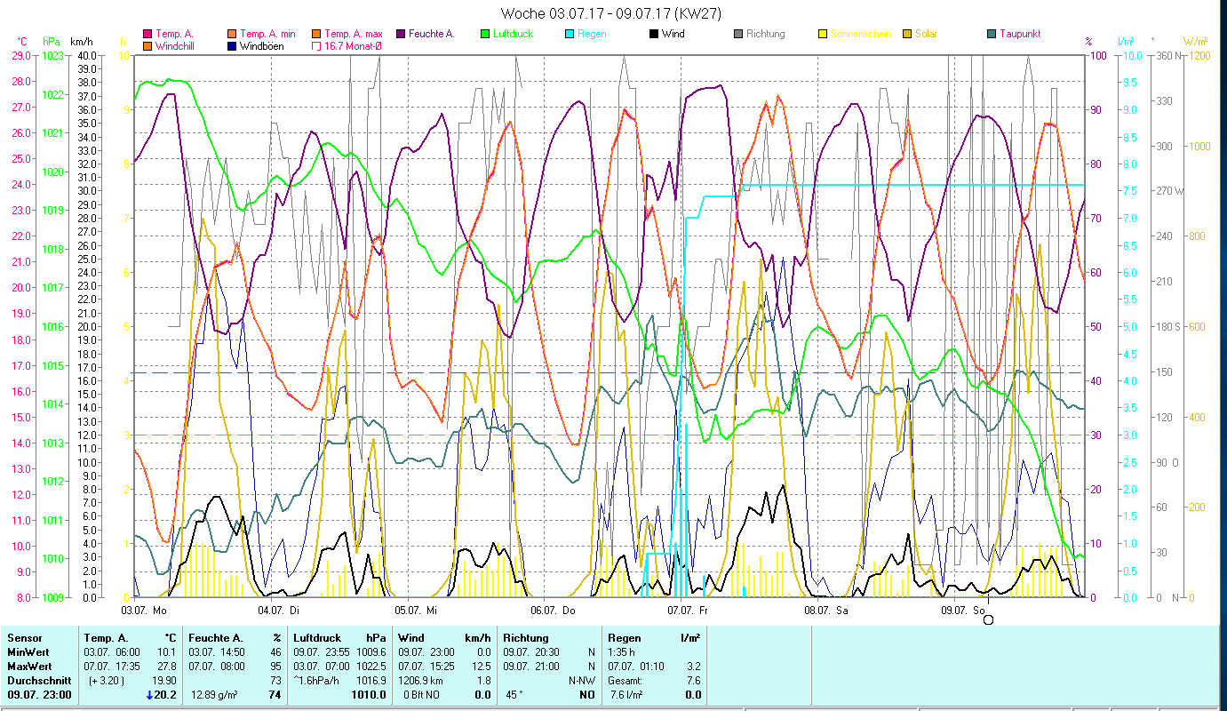Select the '07.07. Fr' day label
1227x711 pixels.
[x=689, y=610]
